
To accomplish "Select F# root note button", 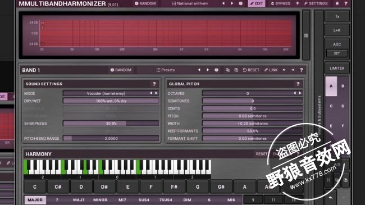I will click(x=174, y=187).
